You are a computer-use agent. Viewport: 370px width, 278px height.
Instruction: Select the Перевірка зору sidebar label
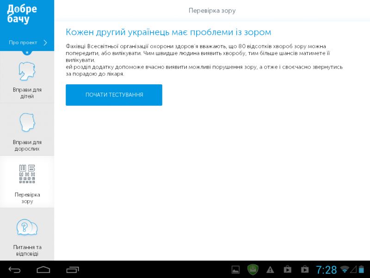pyautogui.click(x=27, y=198)
